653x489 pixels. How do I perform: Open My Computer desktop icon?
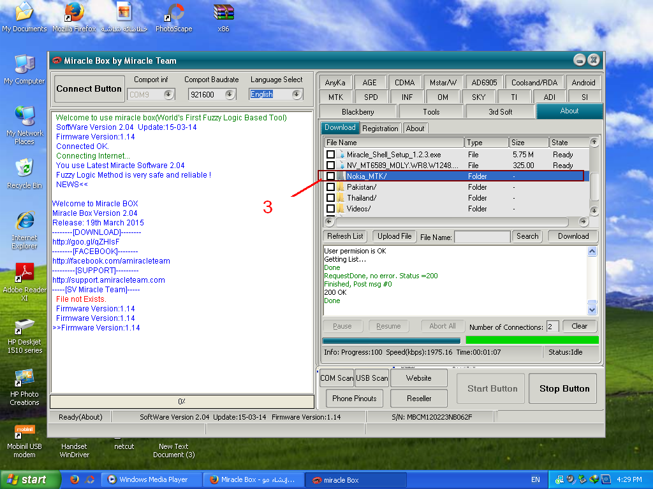click(24, 69)
